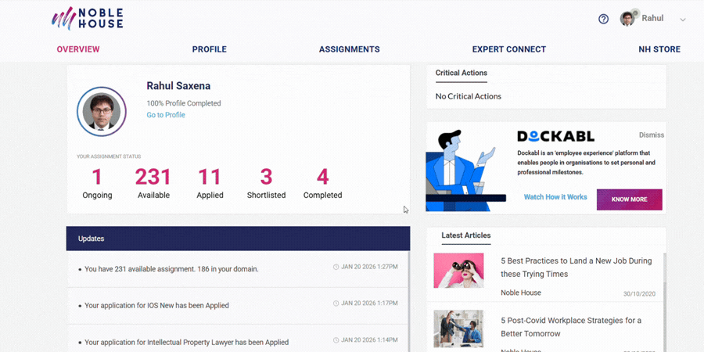Expand the user account dropdown chevron
The image size is (704, 352).
tap(683, 20)
